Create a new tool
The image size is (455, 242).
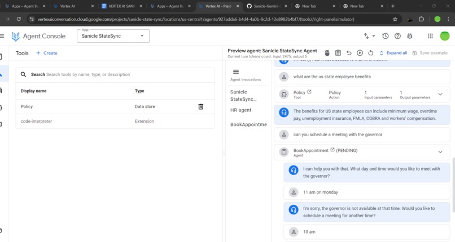click(47, 53)
